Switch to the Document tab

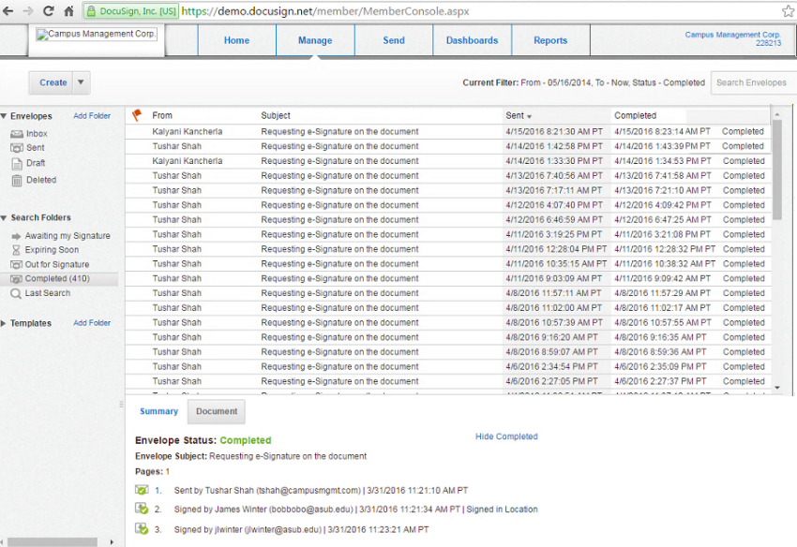216,411
